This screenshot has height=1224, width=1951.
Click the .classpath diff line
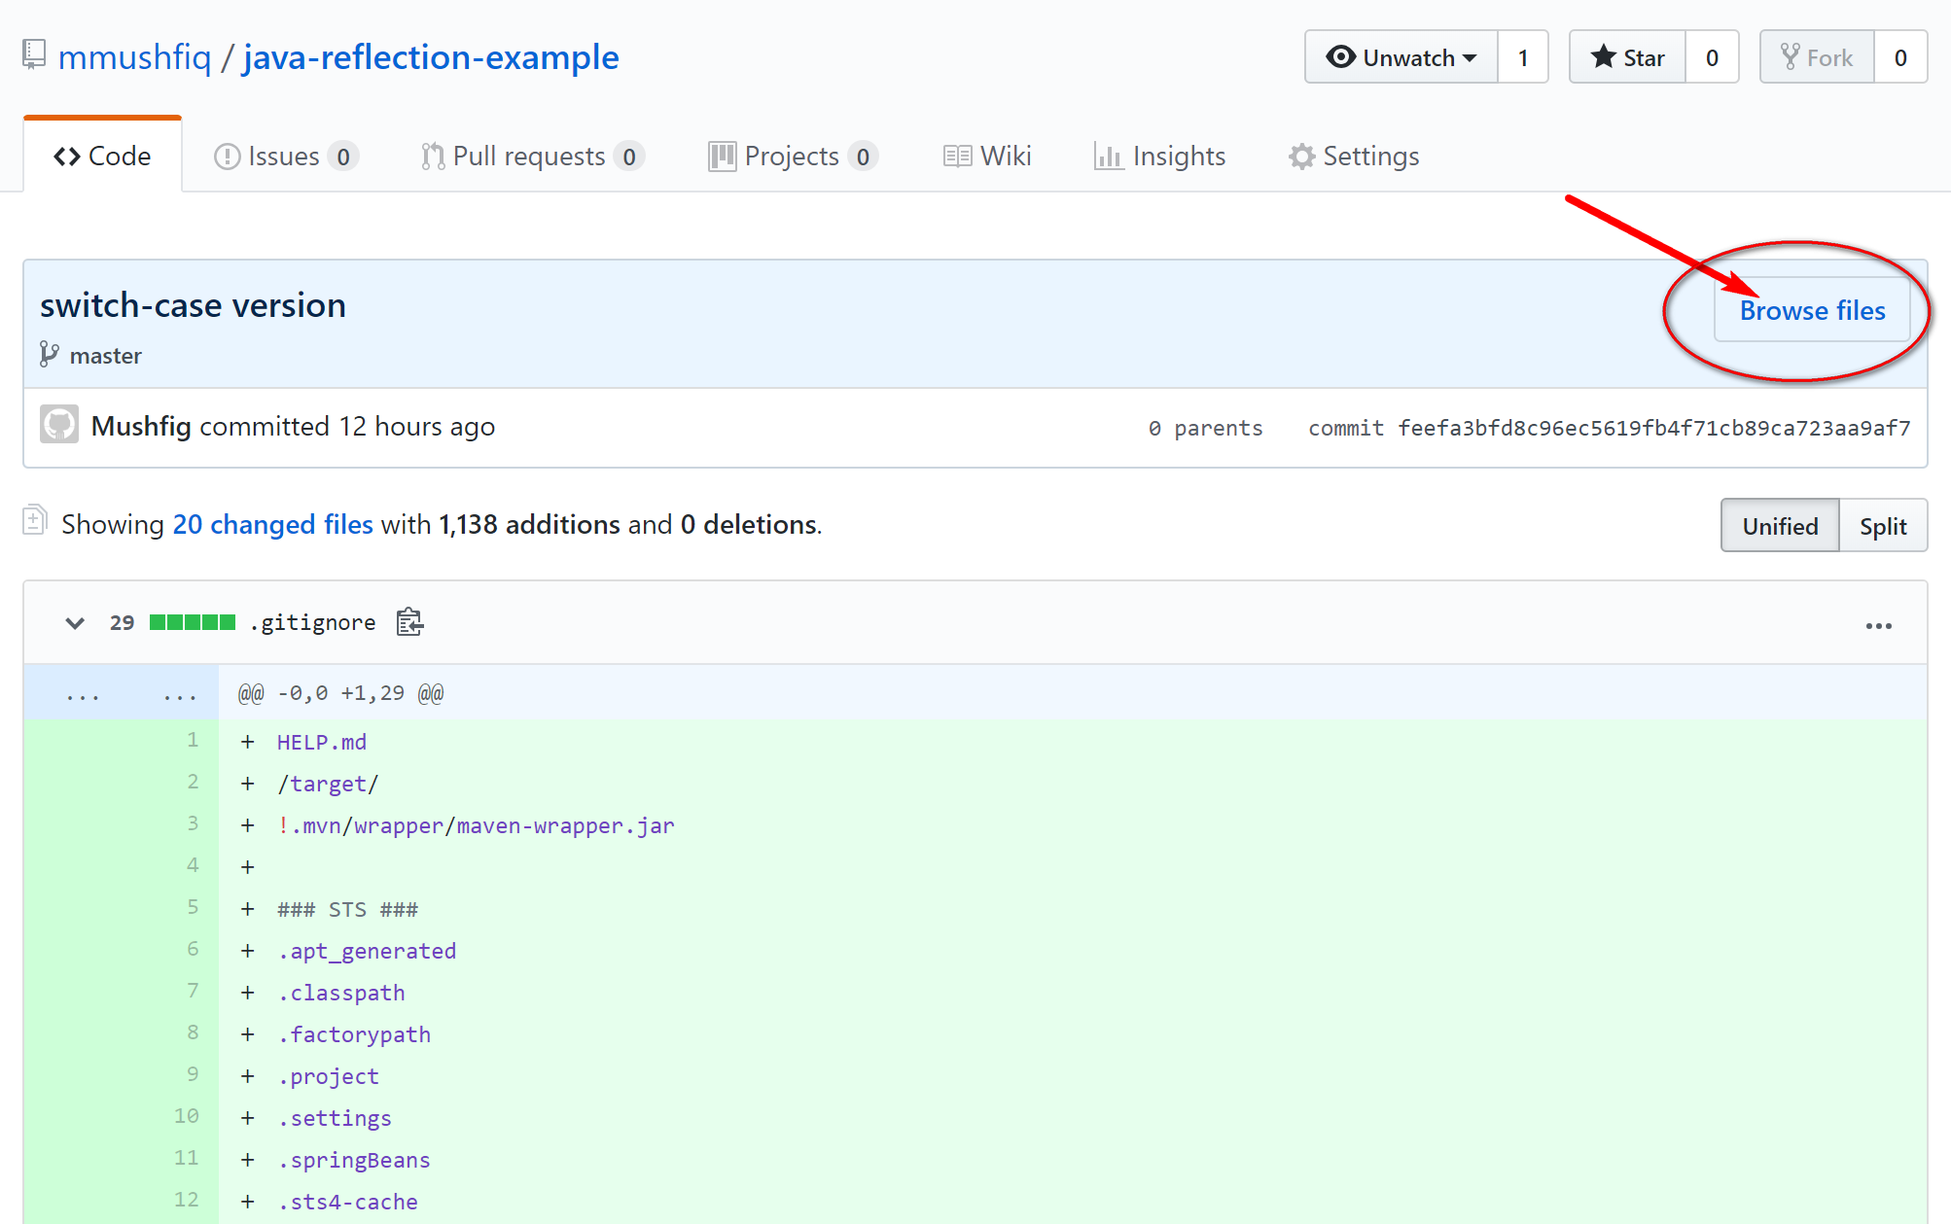[x=1073, y=993]
